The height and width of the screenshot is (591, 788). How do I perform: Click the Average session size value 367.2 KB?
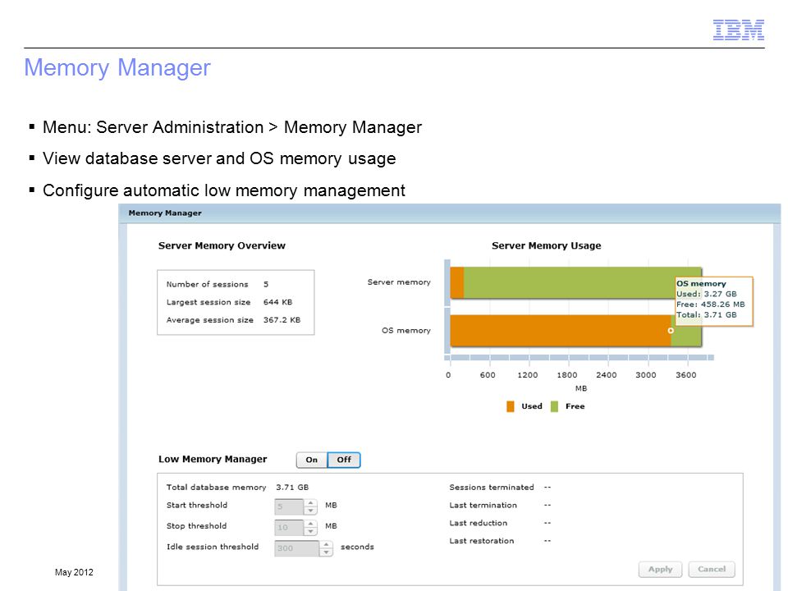point(282,320)
